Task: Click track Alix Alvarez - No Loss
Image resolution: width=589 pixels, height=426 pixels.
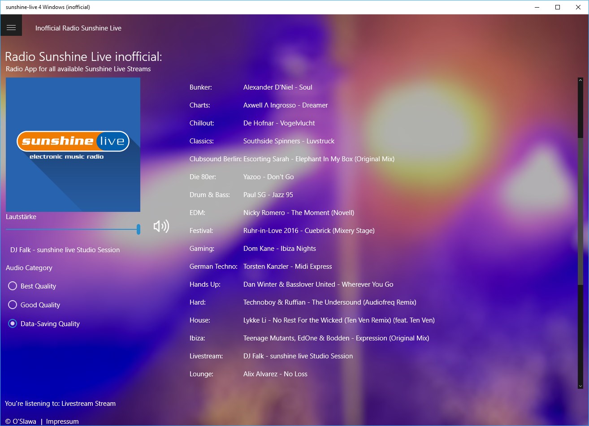Action: (275, 374)
